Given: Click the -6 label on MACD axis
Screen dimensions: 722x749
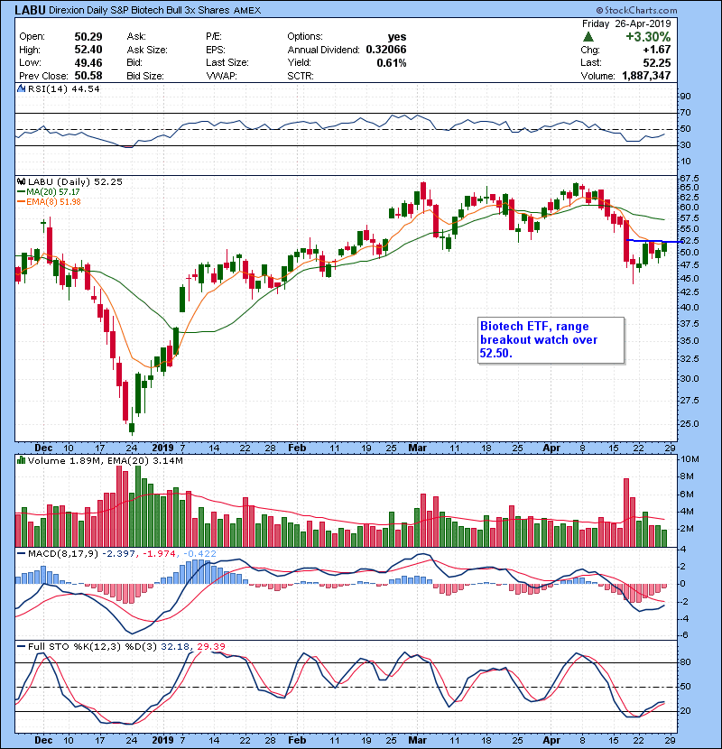Looking at the screenshot, I should coord(684,635).
